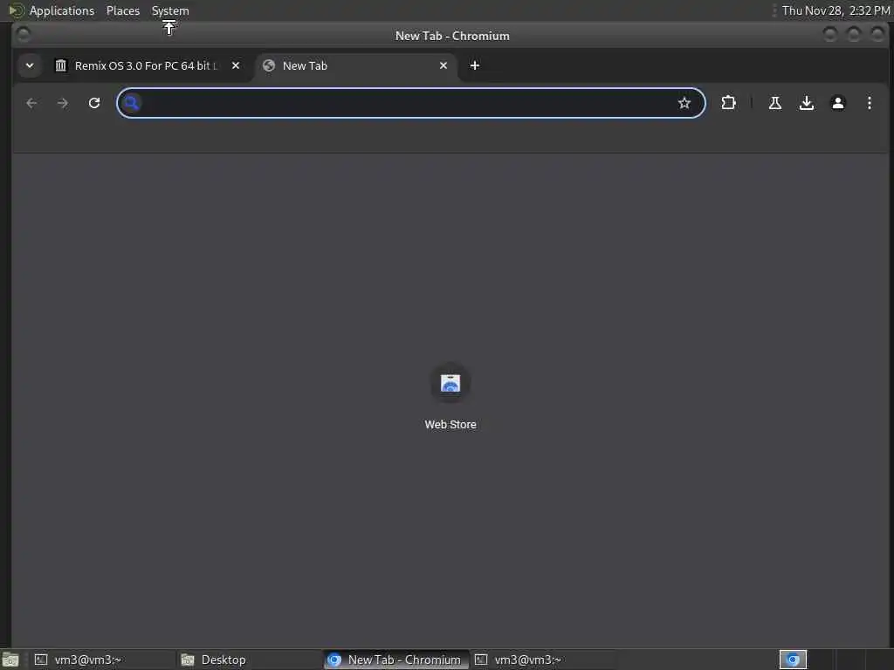The width and height of the screenshot is (894, 670).
Task: Open the profile avatar icon
Action: [837, 103]
